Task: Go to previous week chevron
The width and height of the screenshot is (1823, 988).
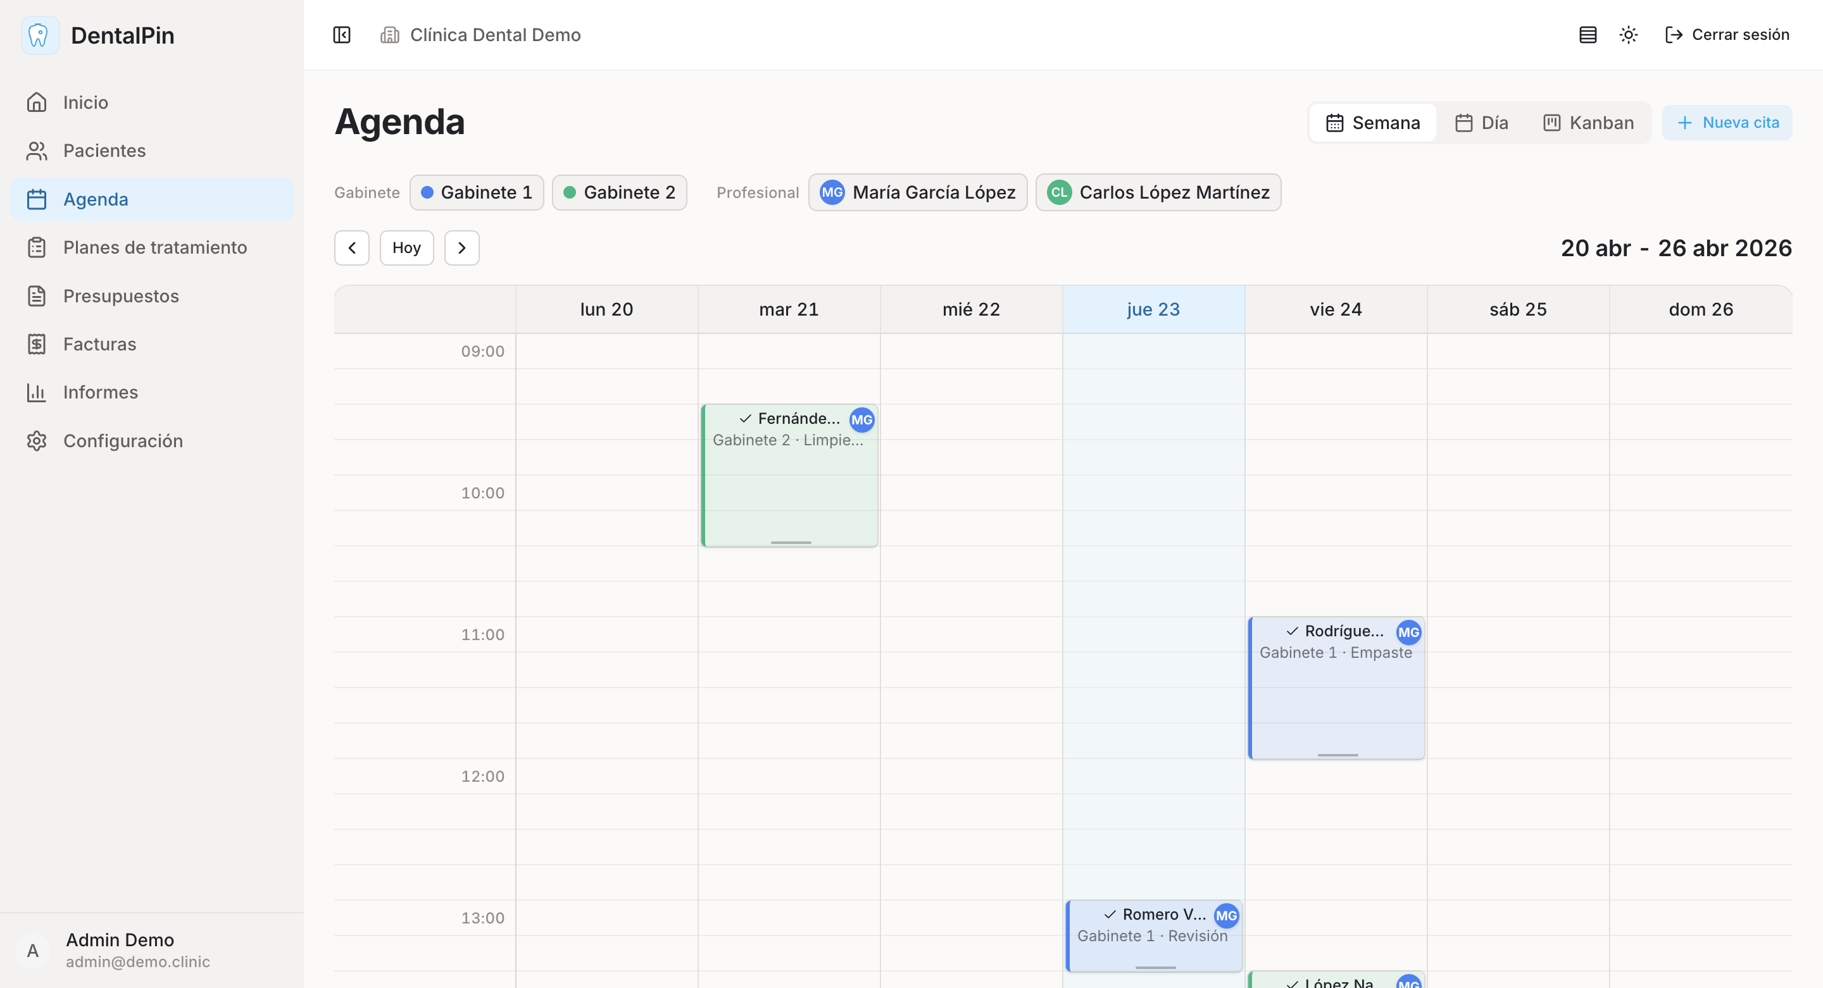Action: click(x=352, y=248)
